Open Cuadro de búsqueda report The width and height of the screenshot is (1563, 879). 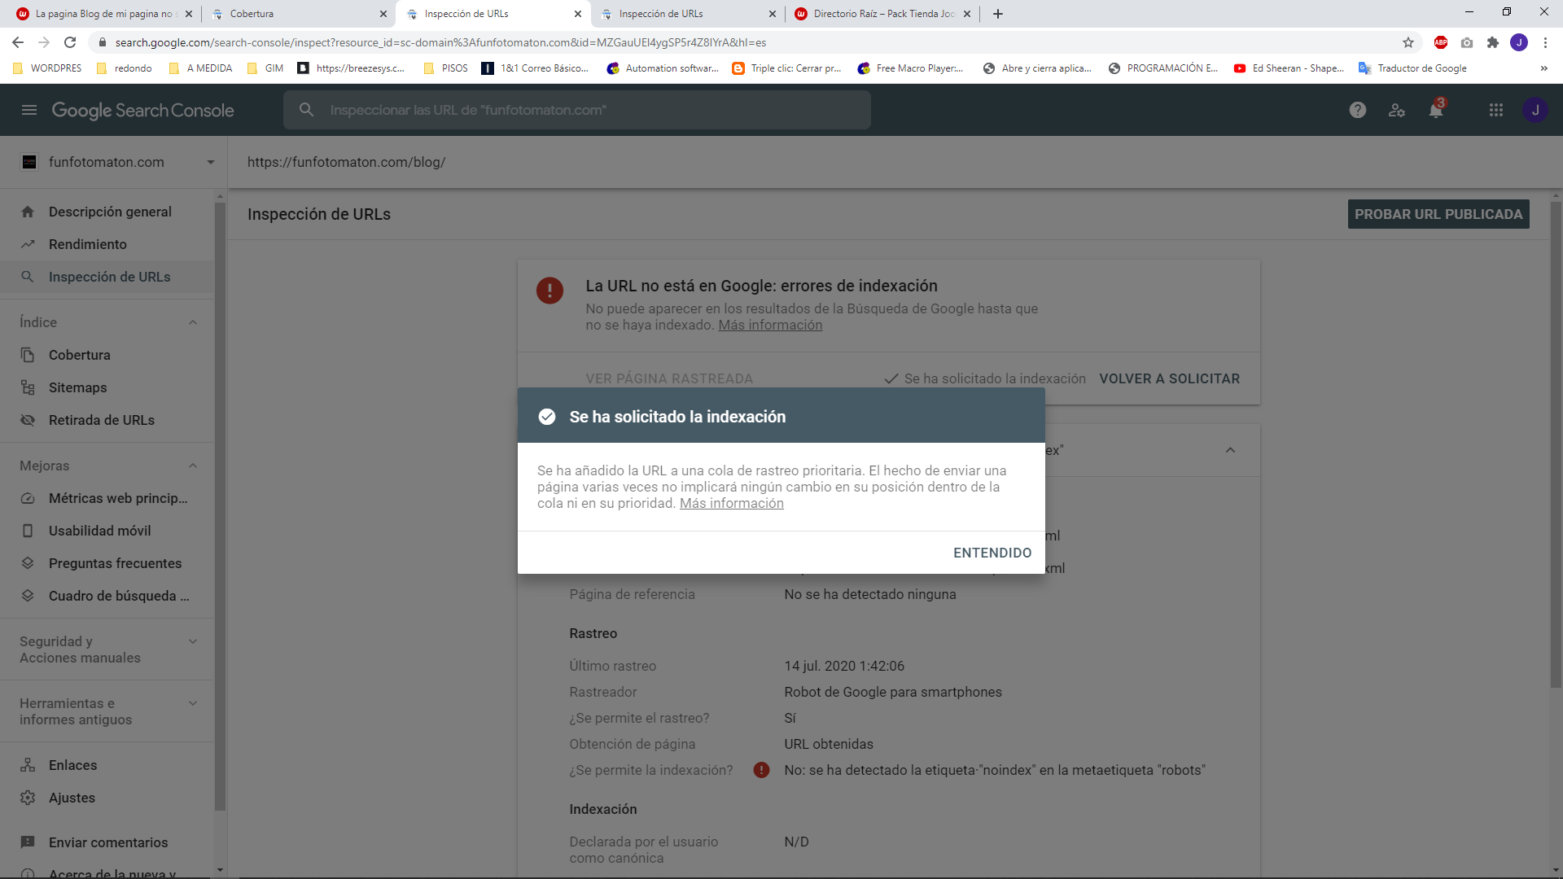pyautogui.click(x=107, y=596)
